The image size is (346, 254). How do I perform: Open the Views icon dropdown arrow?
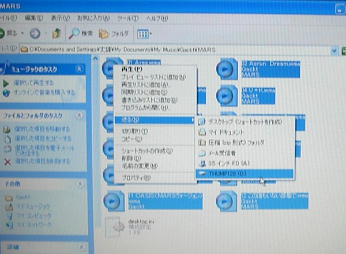[151, 34]
